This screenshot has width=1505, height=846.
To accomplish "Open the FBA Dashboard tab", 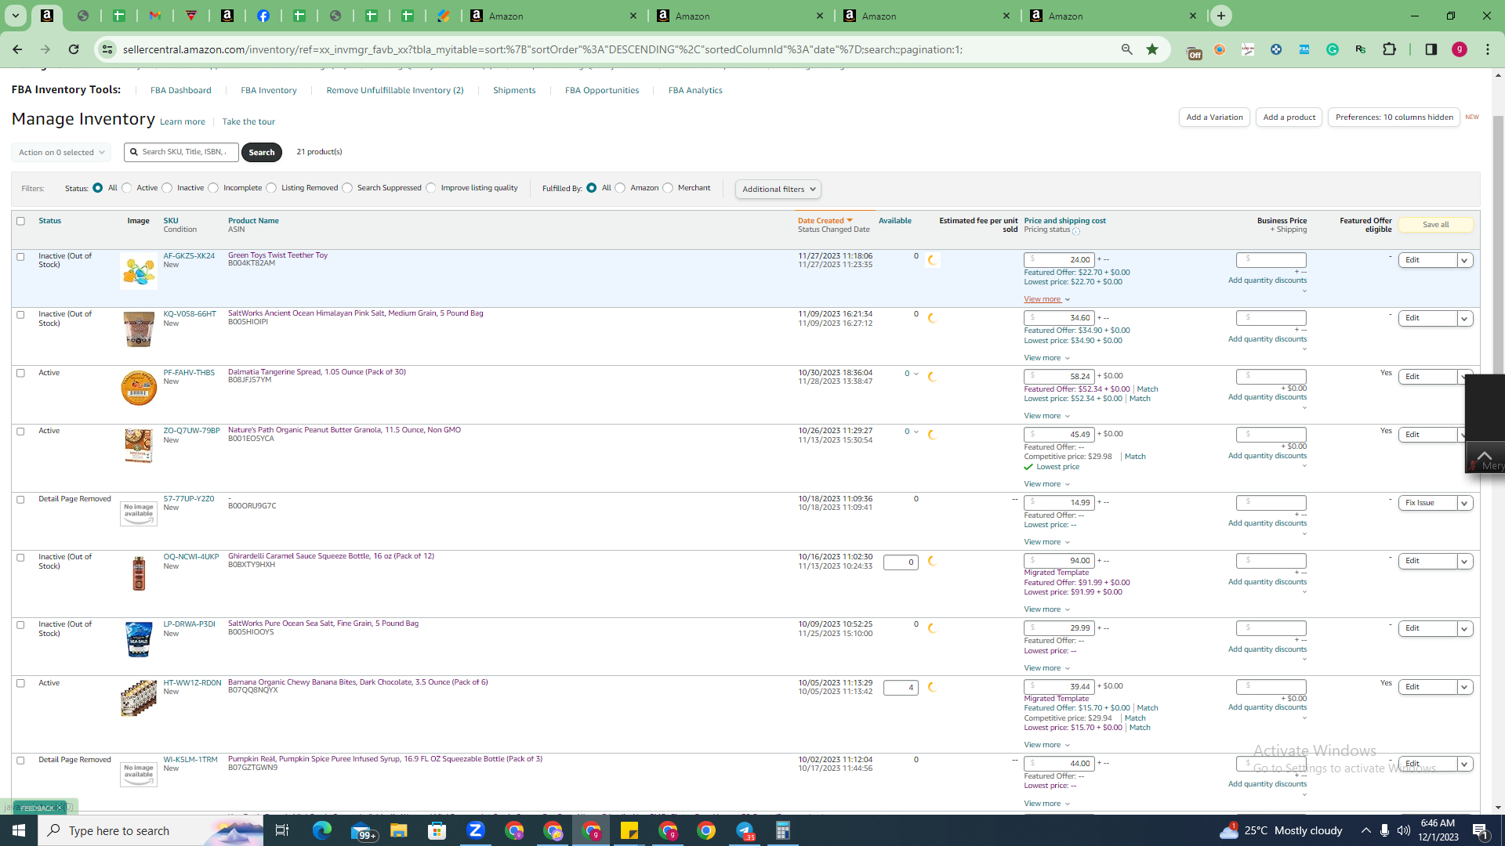I will (x=181, y=90).
